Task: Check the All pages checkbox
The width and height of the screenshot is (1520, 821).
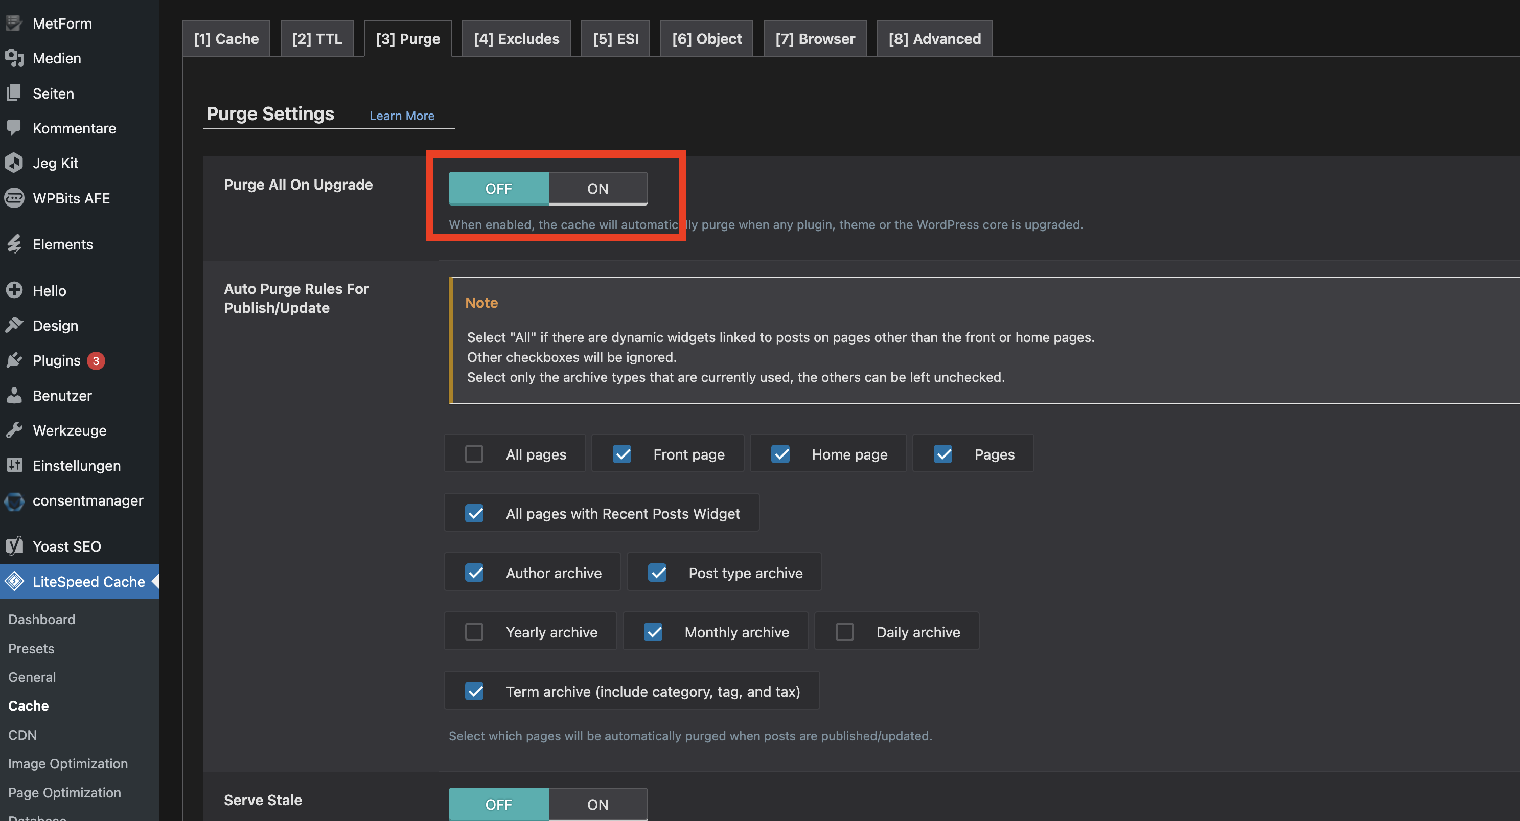Action: (474, 454)
